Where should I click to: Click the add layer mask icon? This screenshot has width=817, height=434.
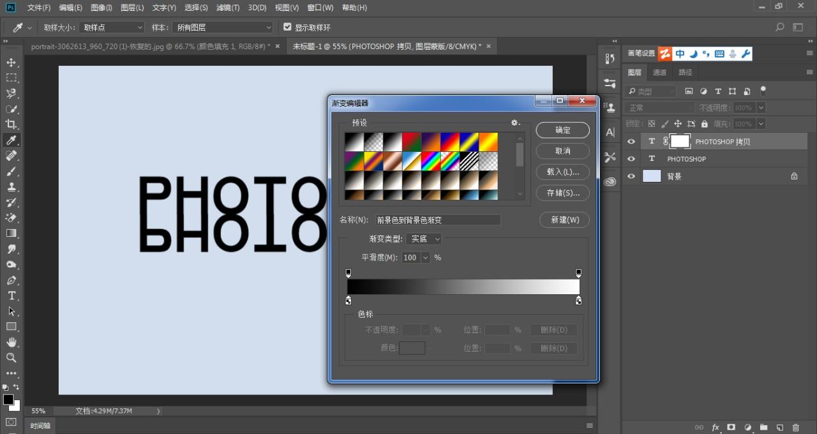(731, 427)
